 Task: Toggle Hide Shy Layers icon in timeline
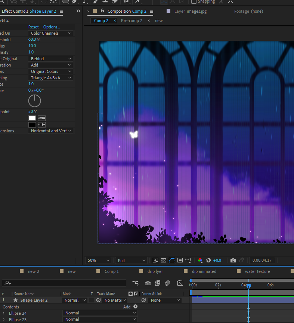tap(148, 283)
